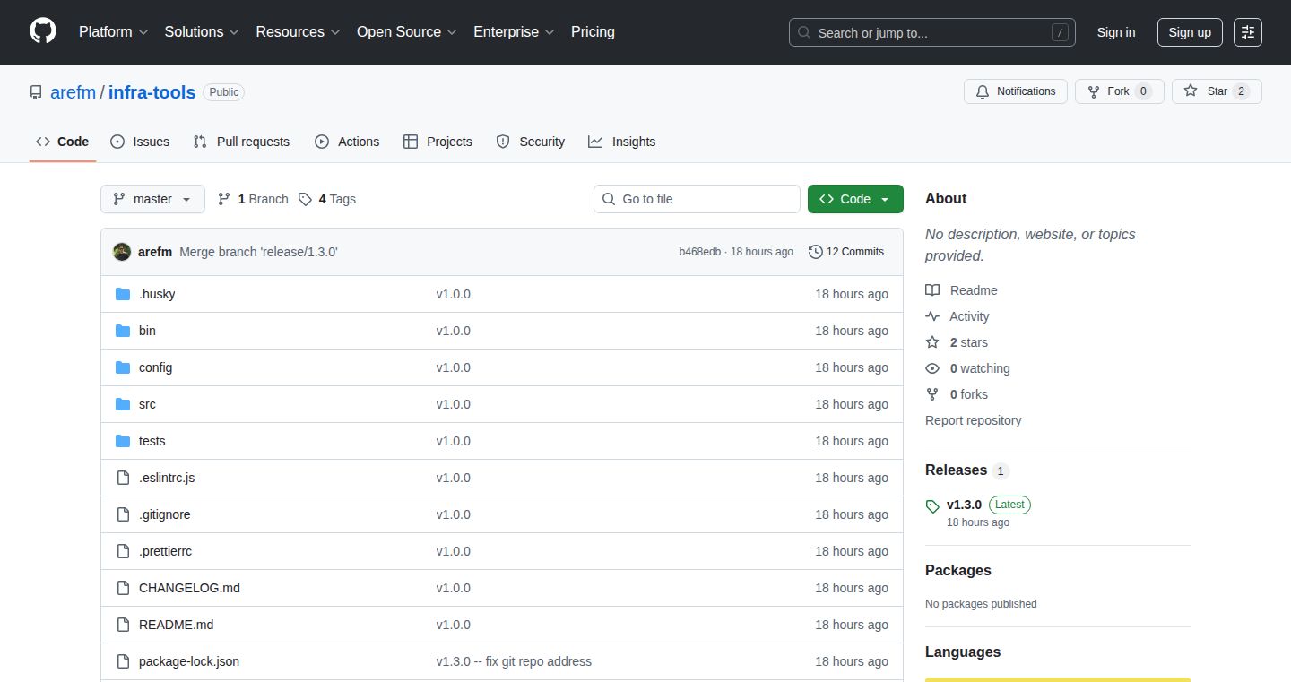Click the .husky folder icon
The image size is (1291, 682).
tap(123, 294)
